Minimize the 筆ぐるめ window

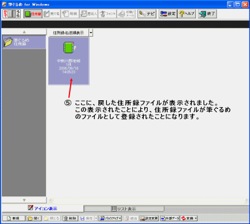click(x=230, y=5)
